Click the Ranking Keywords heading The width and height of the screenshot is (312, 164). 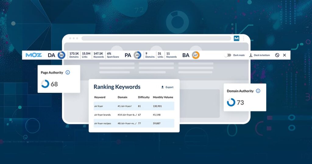click(117, 87)
